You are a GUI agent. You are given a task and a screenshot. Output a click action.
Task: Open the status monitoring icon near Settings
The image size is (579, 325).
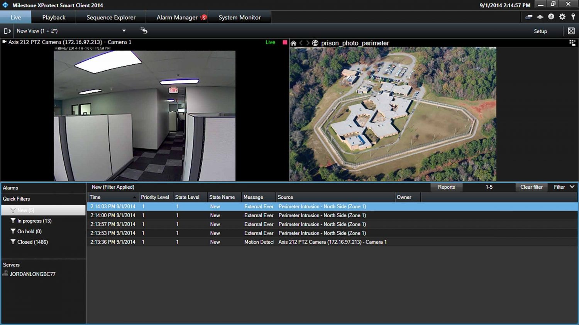tap(540, 17)
